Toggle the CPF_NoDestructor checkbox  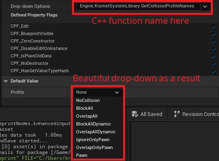(214, 64)
